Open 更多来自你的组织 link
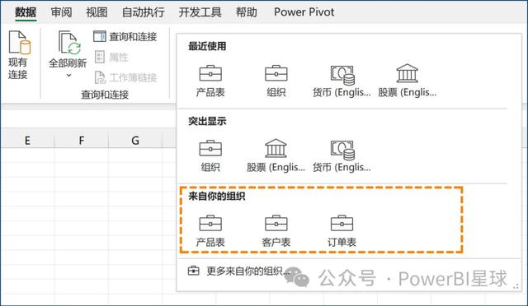Image resolution: width=528 pixels, height=306 pixels. click(239, 271)
